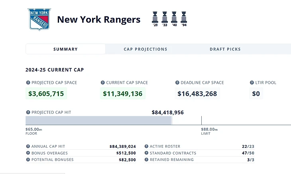Click help icon beside Retained Remaining
Screen dimensions: 291x174
(x=146, y=160)
